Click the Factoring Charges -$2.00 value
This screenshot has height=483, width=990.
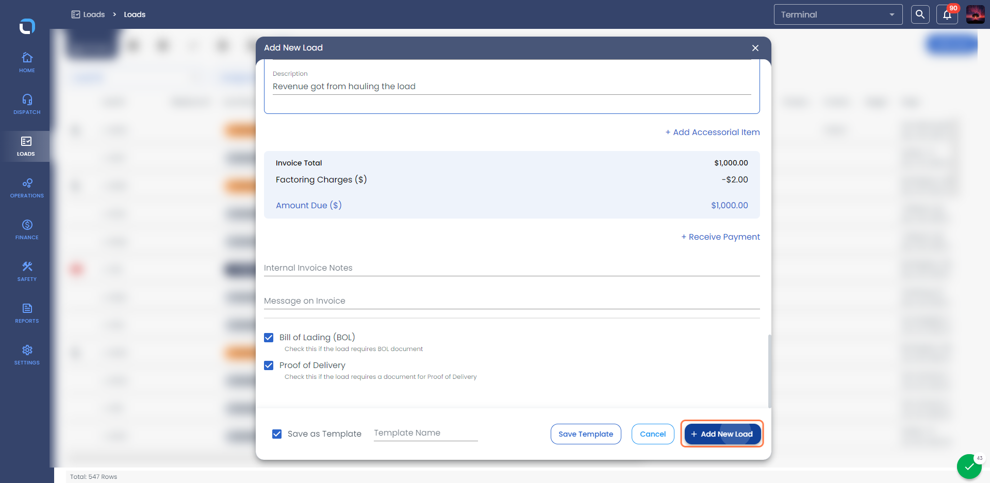pyautogui.click(x=735, y=180)
